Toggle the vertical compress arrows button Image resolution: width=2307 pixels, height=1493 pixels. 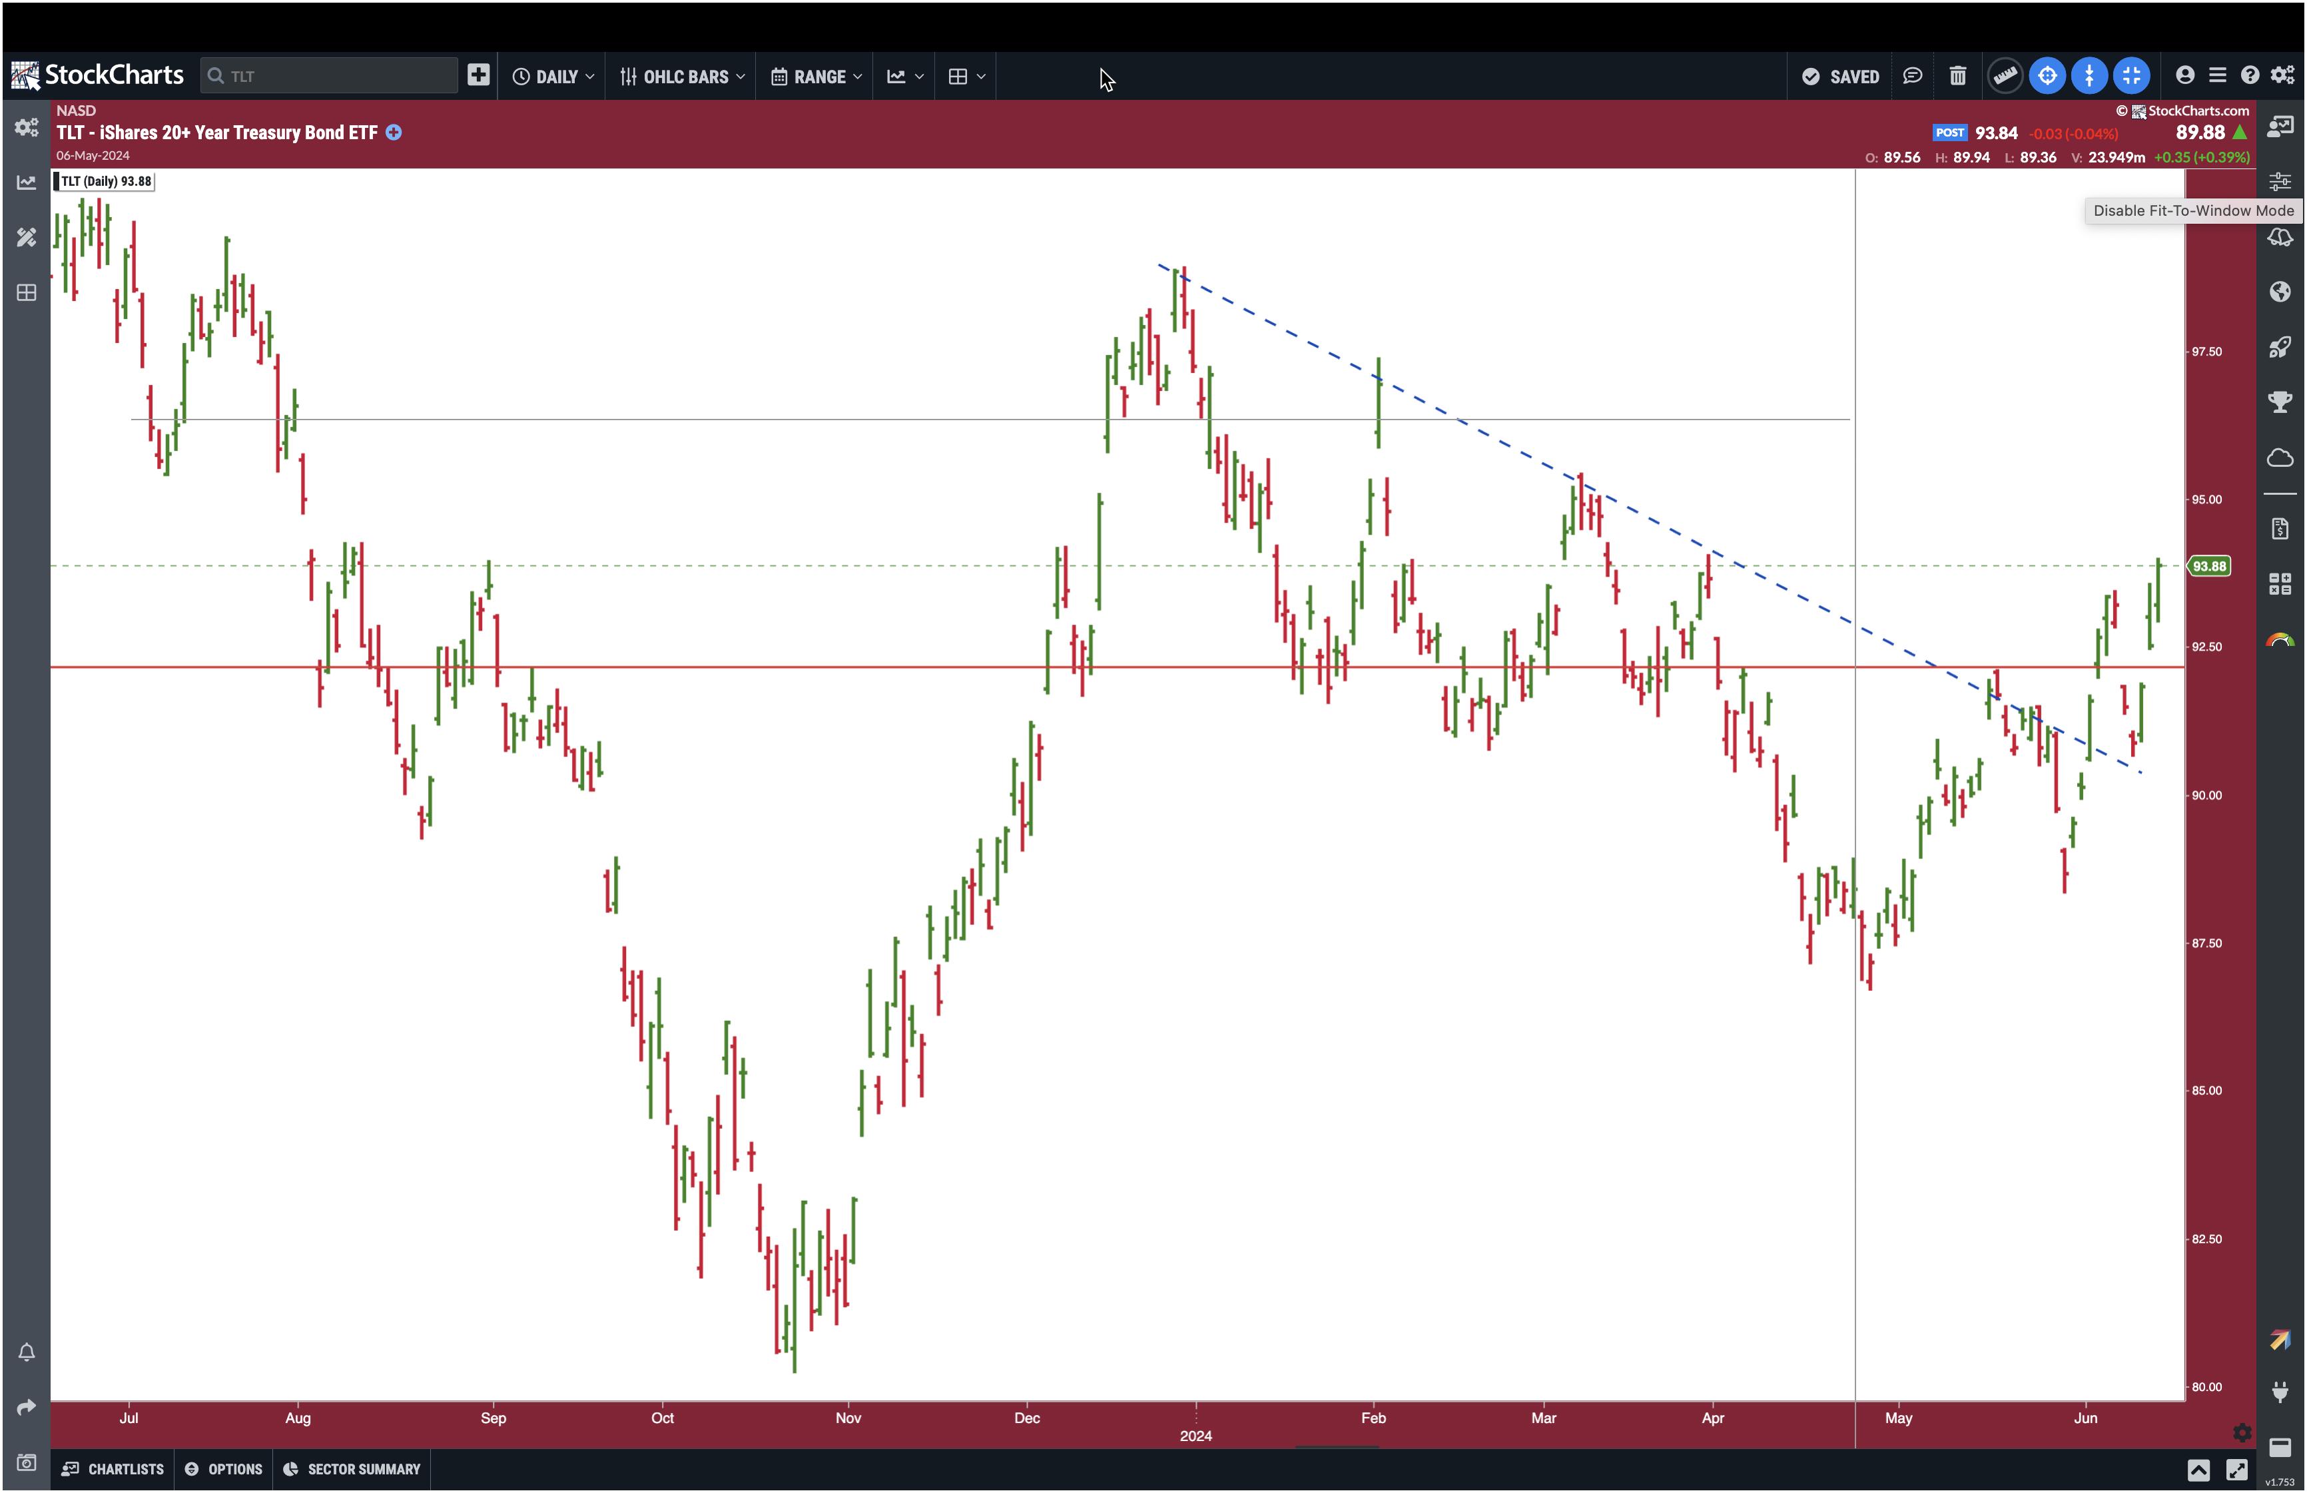(2088, 76)
